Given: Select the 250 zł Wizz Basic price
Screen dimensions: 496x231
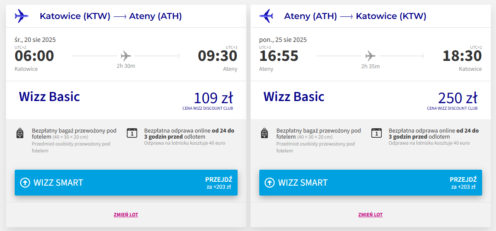Looking at the screenshot, I should click(x=457, y=98).
